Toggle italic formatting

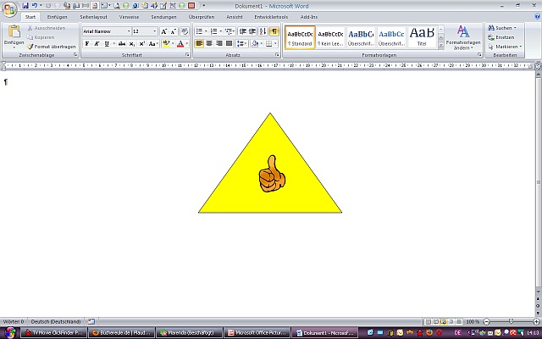(x=97, y=43)
